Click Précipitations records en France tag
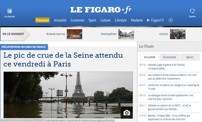 (x=23, y=47)
